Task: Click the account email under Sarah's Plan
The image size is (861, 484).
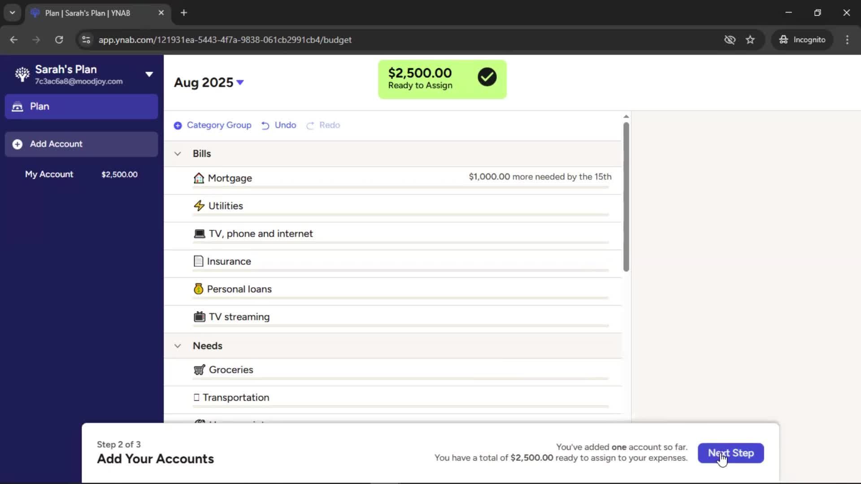Action: (x=79, y=82)
